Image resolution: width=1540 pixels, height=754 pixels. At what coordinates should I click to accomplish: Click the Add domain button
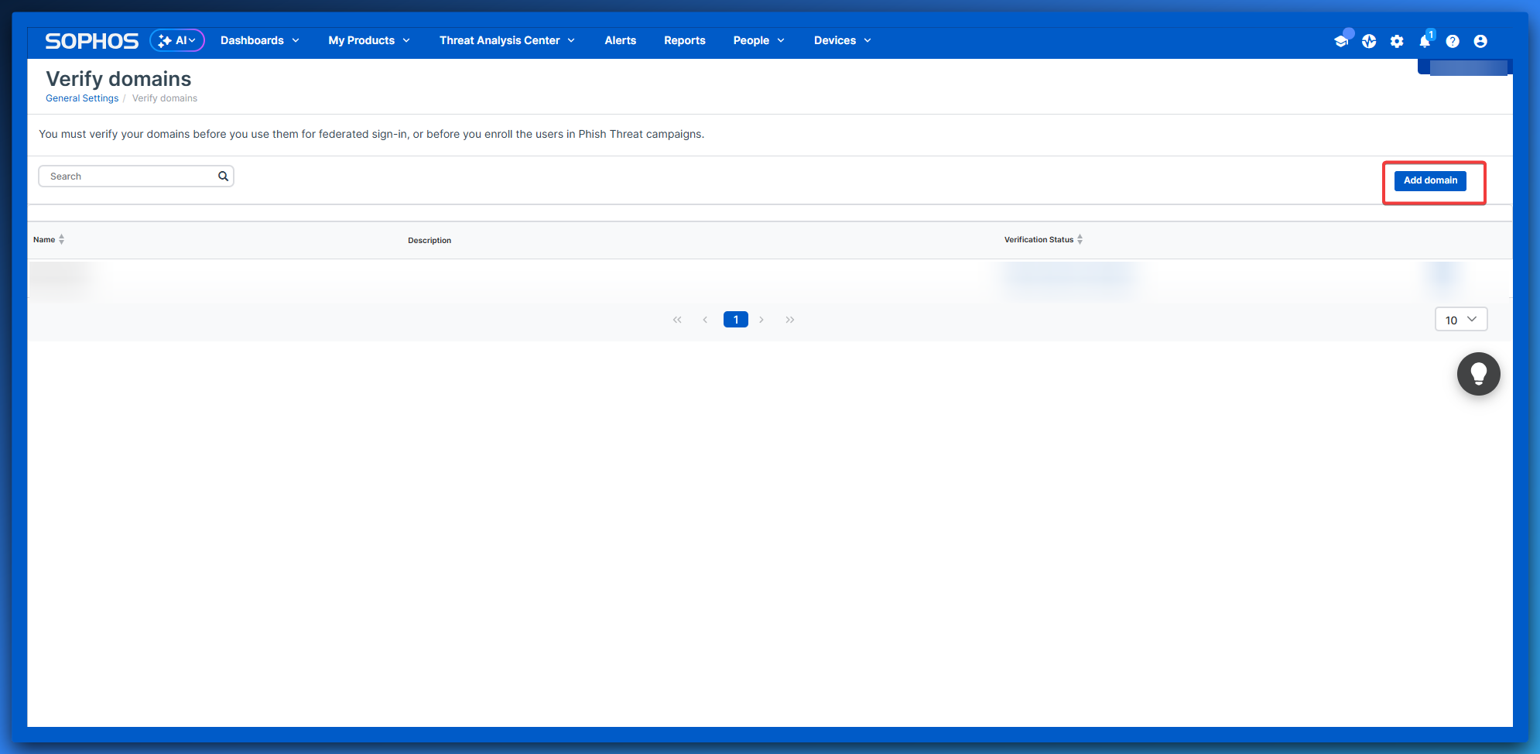pos(1429,180)
